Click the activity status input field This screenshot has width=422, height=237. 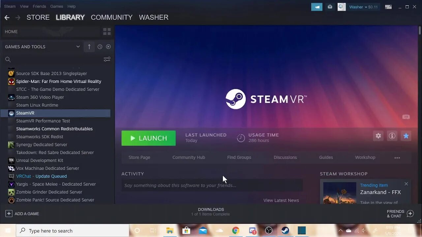[x=212, y=185]
